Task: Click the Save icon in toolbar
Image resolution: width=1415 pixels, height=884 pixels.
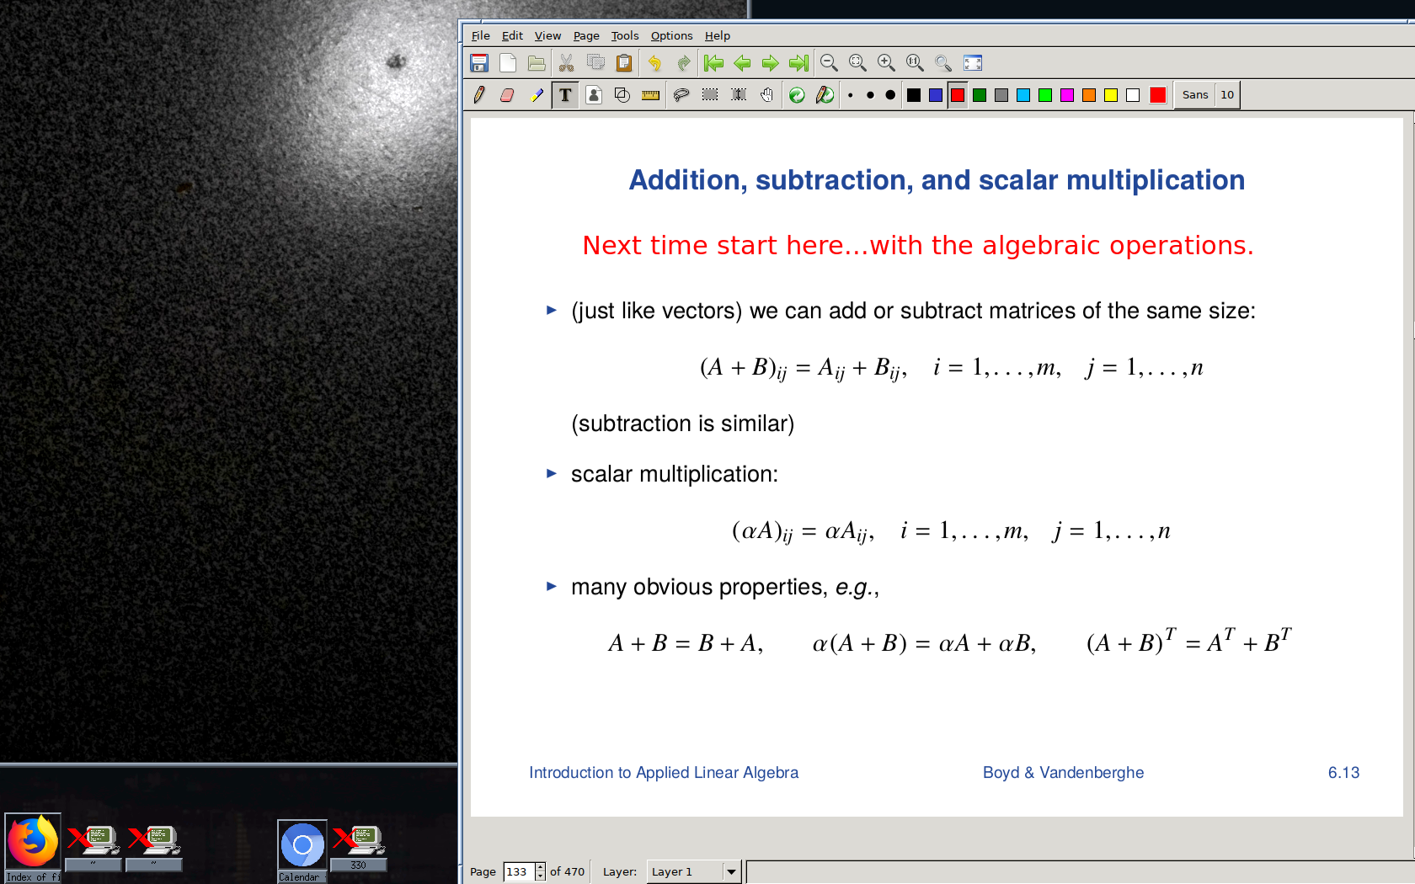Action: pyautogui.click(x=479, y=63)
